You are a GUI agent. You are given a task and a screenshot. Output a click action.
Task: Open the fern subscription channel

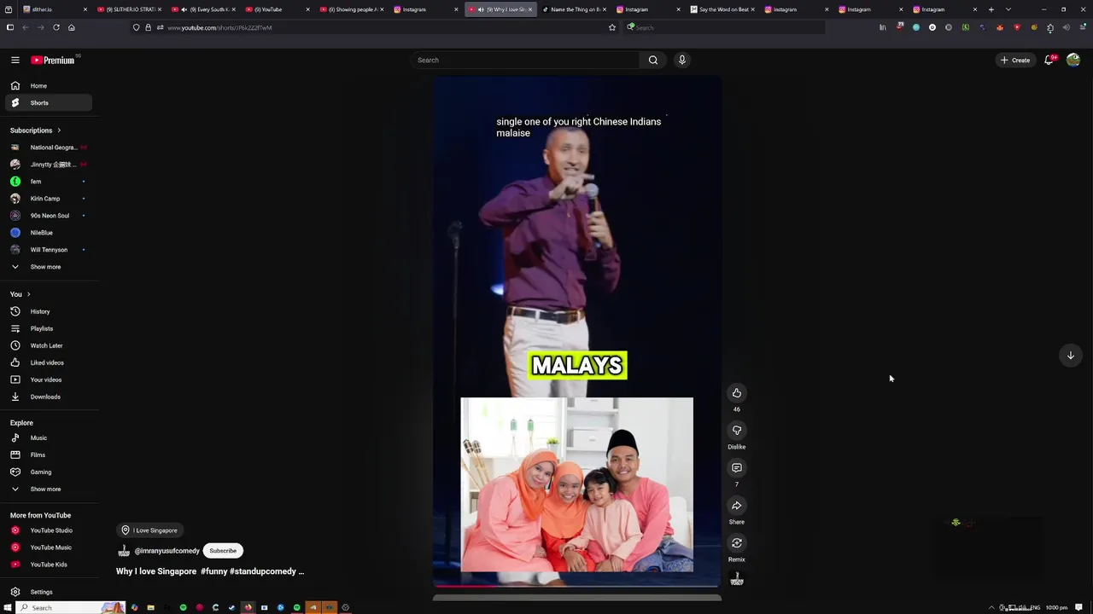point(48,182)
